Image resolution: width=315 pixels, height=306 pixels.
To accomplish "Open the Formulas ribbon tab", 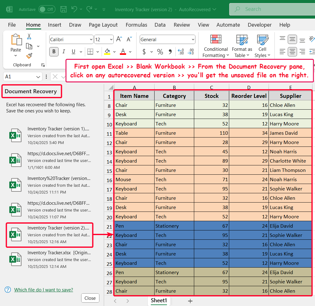I will point(136,25).
